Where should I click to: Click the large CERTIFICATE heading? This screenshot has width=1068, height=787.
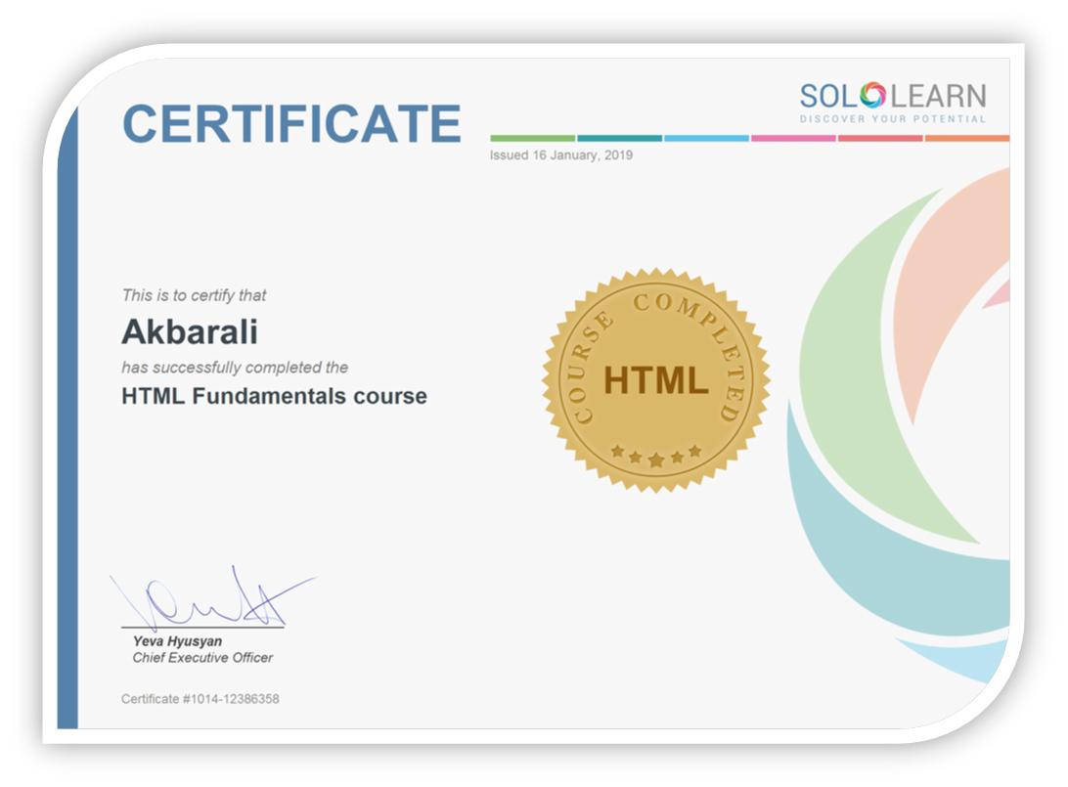(x=291, y=124)
